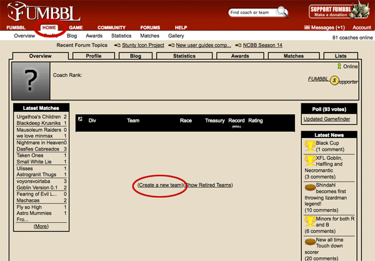Image resolution: width=375 pixels, height=261 pixels.
Task: Open Nightmare in Heaven match entry
Action: (40, 143)
